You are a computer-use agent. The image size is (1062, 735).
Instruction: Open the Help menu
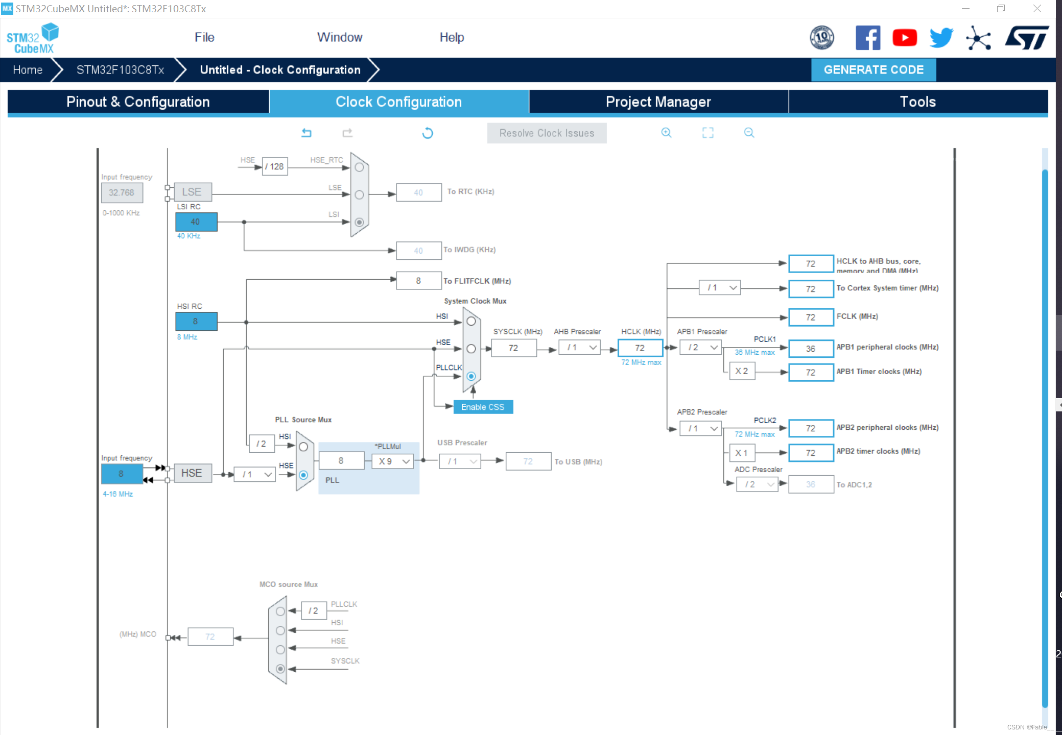pos(452,37)
